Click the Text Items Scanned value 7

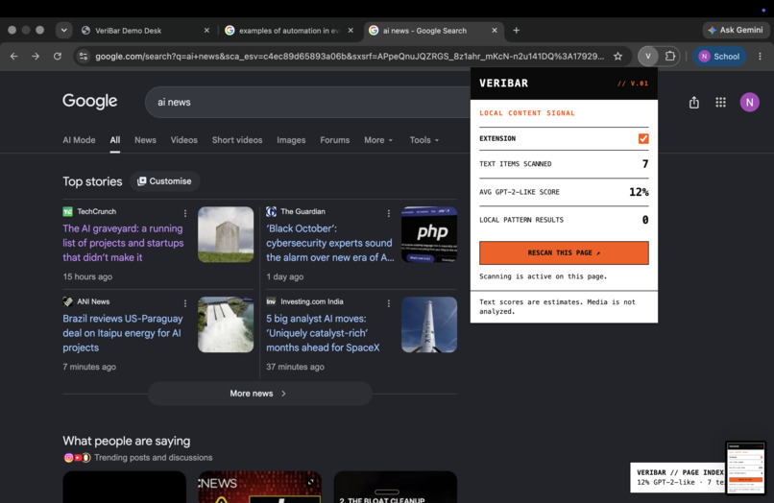click(645, 164)
